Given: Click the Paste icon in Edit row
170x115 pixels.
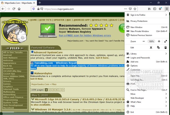Looking at the screenshot, I should (166, 48).
